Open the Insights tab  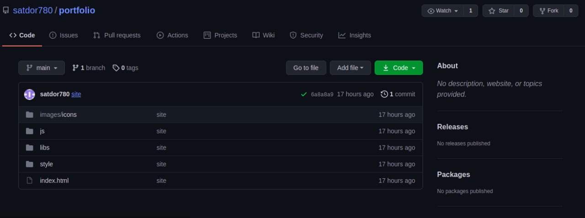355,35
